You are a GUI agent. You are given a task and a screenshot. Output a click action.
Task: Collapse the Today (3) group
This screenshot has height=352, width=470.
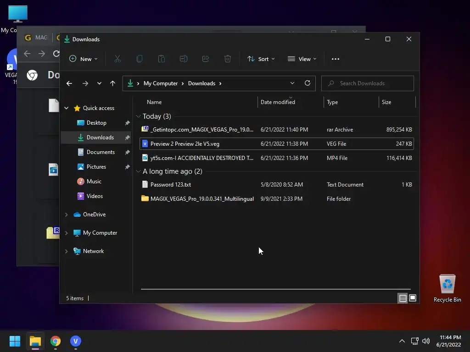point(138,116)
